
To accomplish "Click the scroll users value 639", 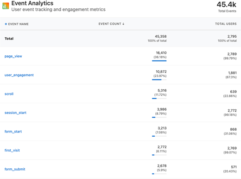I will click(233, 92).
